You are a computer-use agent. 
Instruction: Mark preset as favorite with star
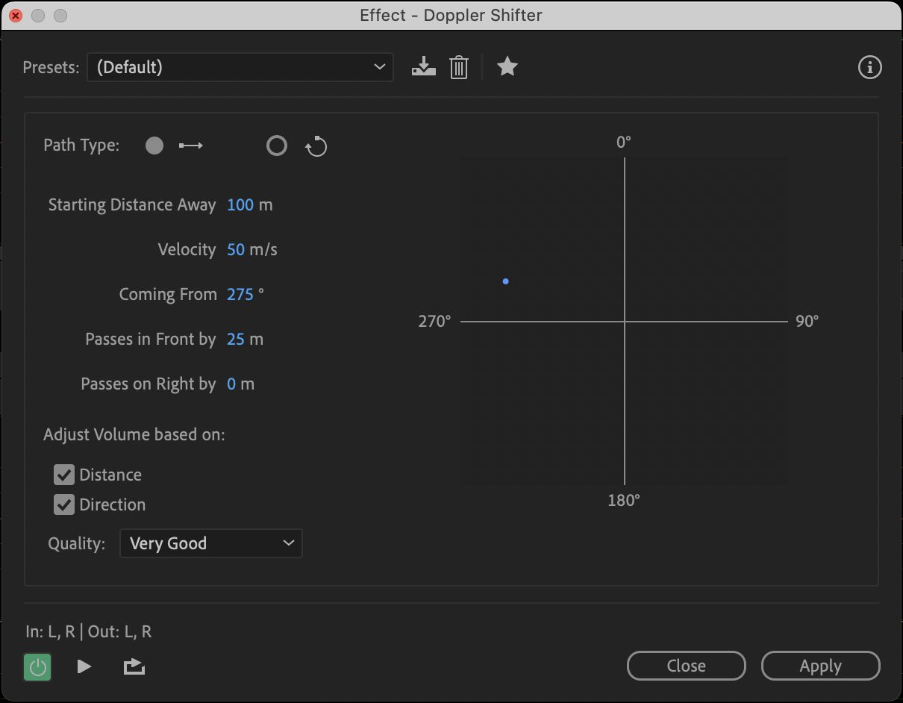507,67
